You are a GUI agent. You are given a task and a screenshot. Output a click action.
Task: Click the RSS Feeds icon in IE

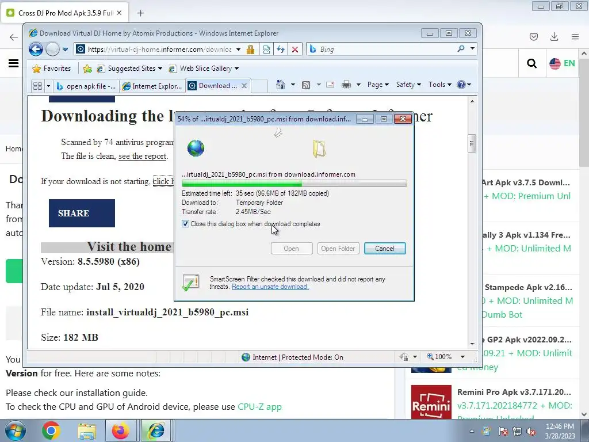point(306,85)
